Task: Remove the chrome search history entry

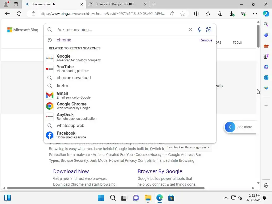Action: 206,40
